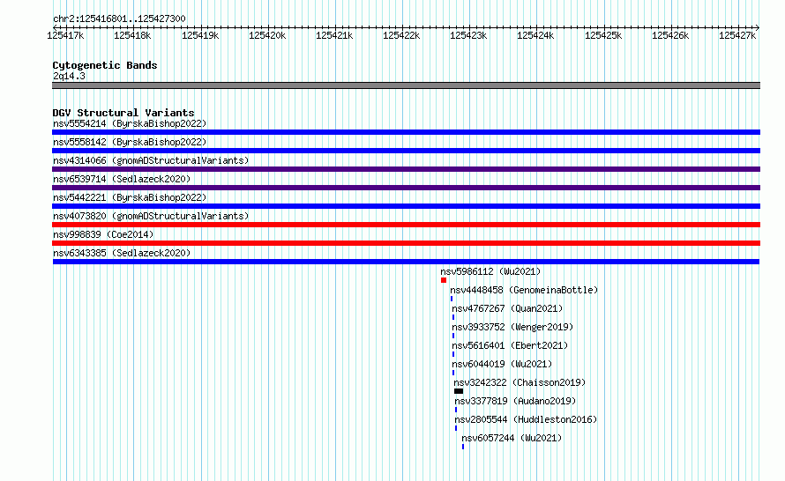The height and width of the screenshot is (481, 785).
Task: Click the 125426k ruler label
Action: click(670, 35)
